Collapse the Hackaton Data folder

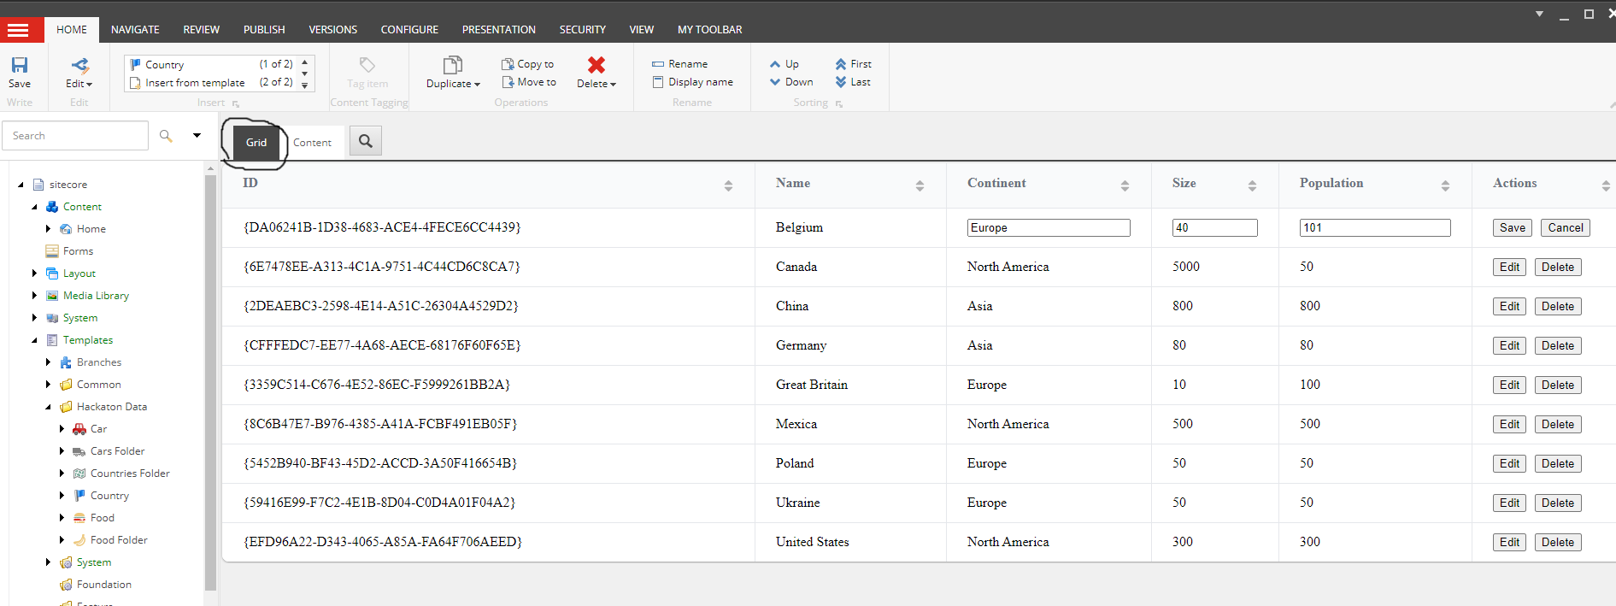coord(49,407)
